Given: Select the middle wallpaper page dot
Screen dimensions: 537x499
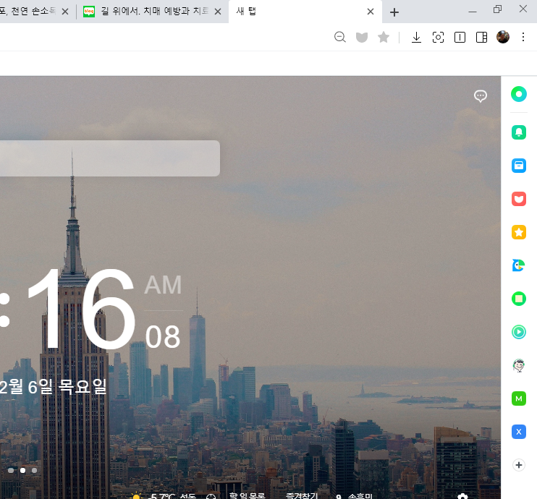Looking at the screenshot, I should [x=22, y=470].
